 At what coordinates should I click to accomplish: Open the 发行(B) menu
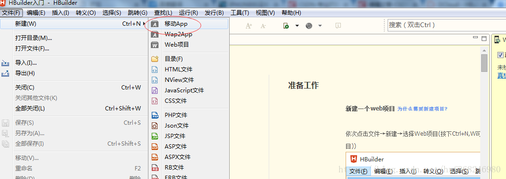pyautogui.click(x=214, y=13)
